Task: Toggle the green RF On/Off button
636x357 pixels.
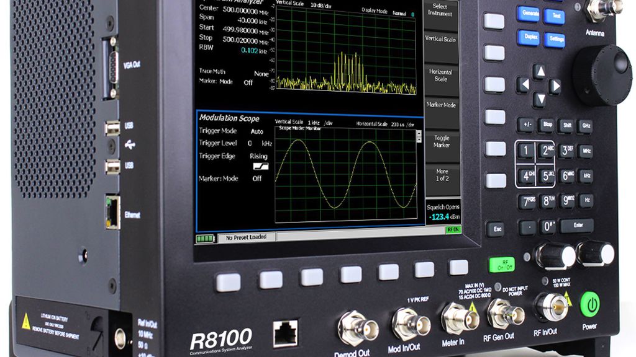Action: [x=502, y=265]
